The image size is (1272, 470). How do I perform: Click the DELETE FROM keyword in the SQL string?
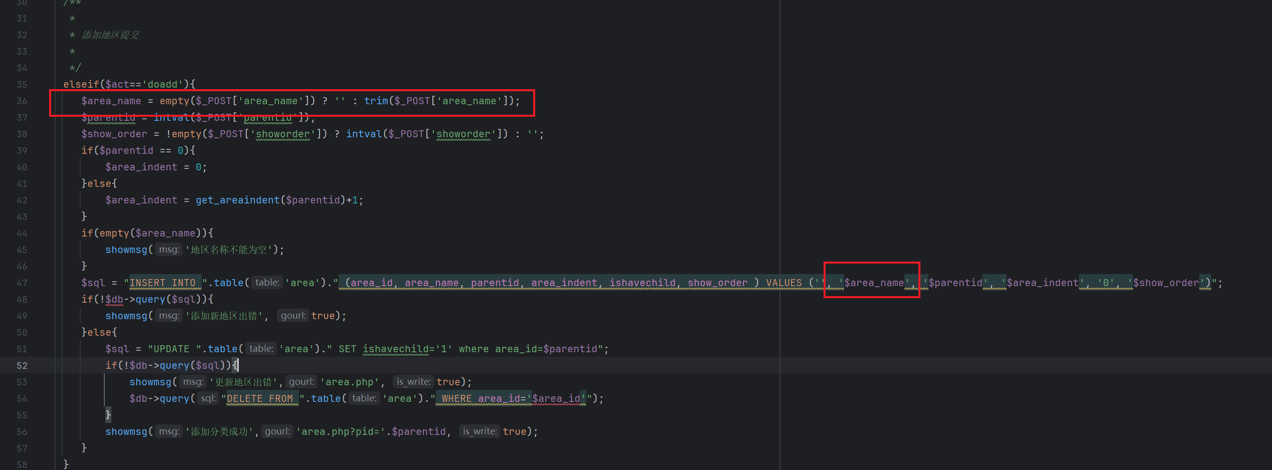click(x=260, y=398)
